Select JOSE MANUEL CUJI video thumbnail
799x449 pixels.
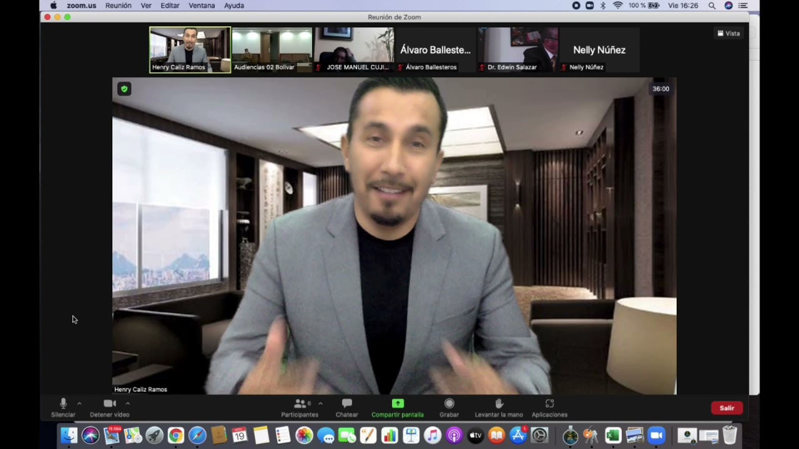coord(354,50)
